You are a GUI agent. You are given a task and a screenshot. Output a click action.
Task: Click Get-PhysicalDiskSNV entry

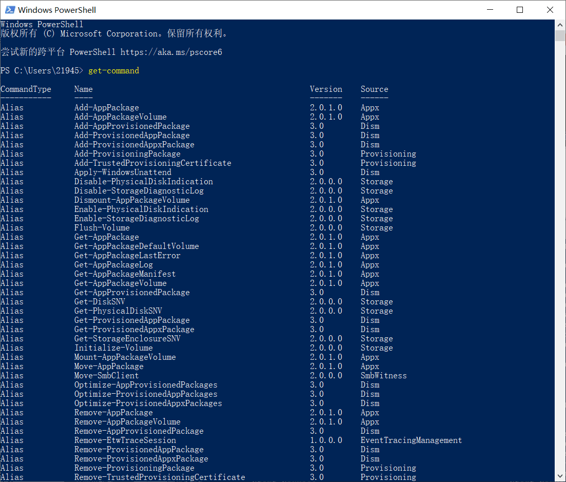pos(118,311)
